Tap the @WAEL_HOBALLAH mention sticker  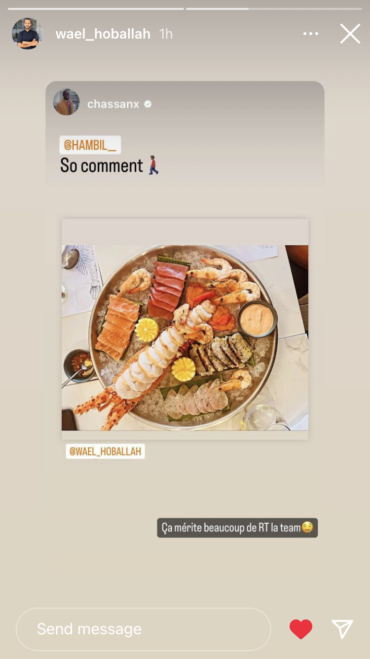[106, 451]
